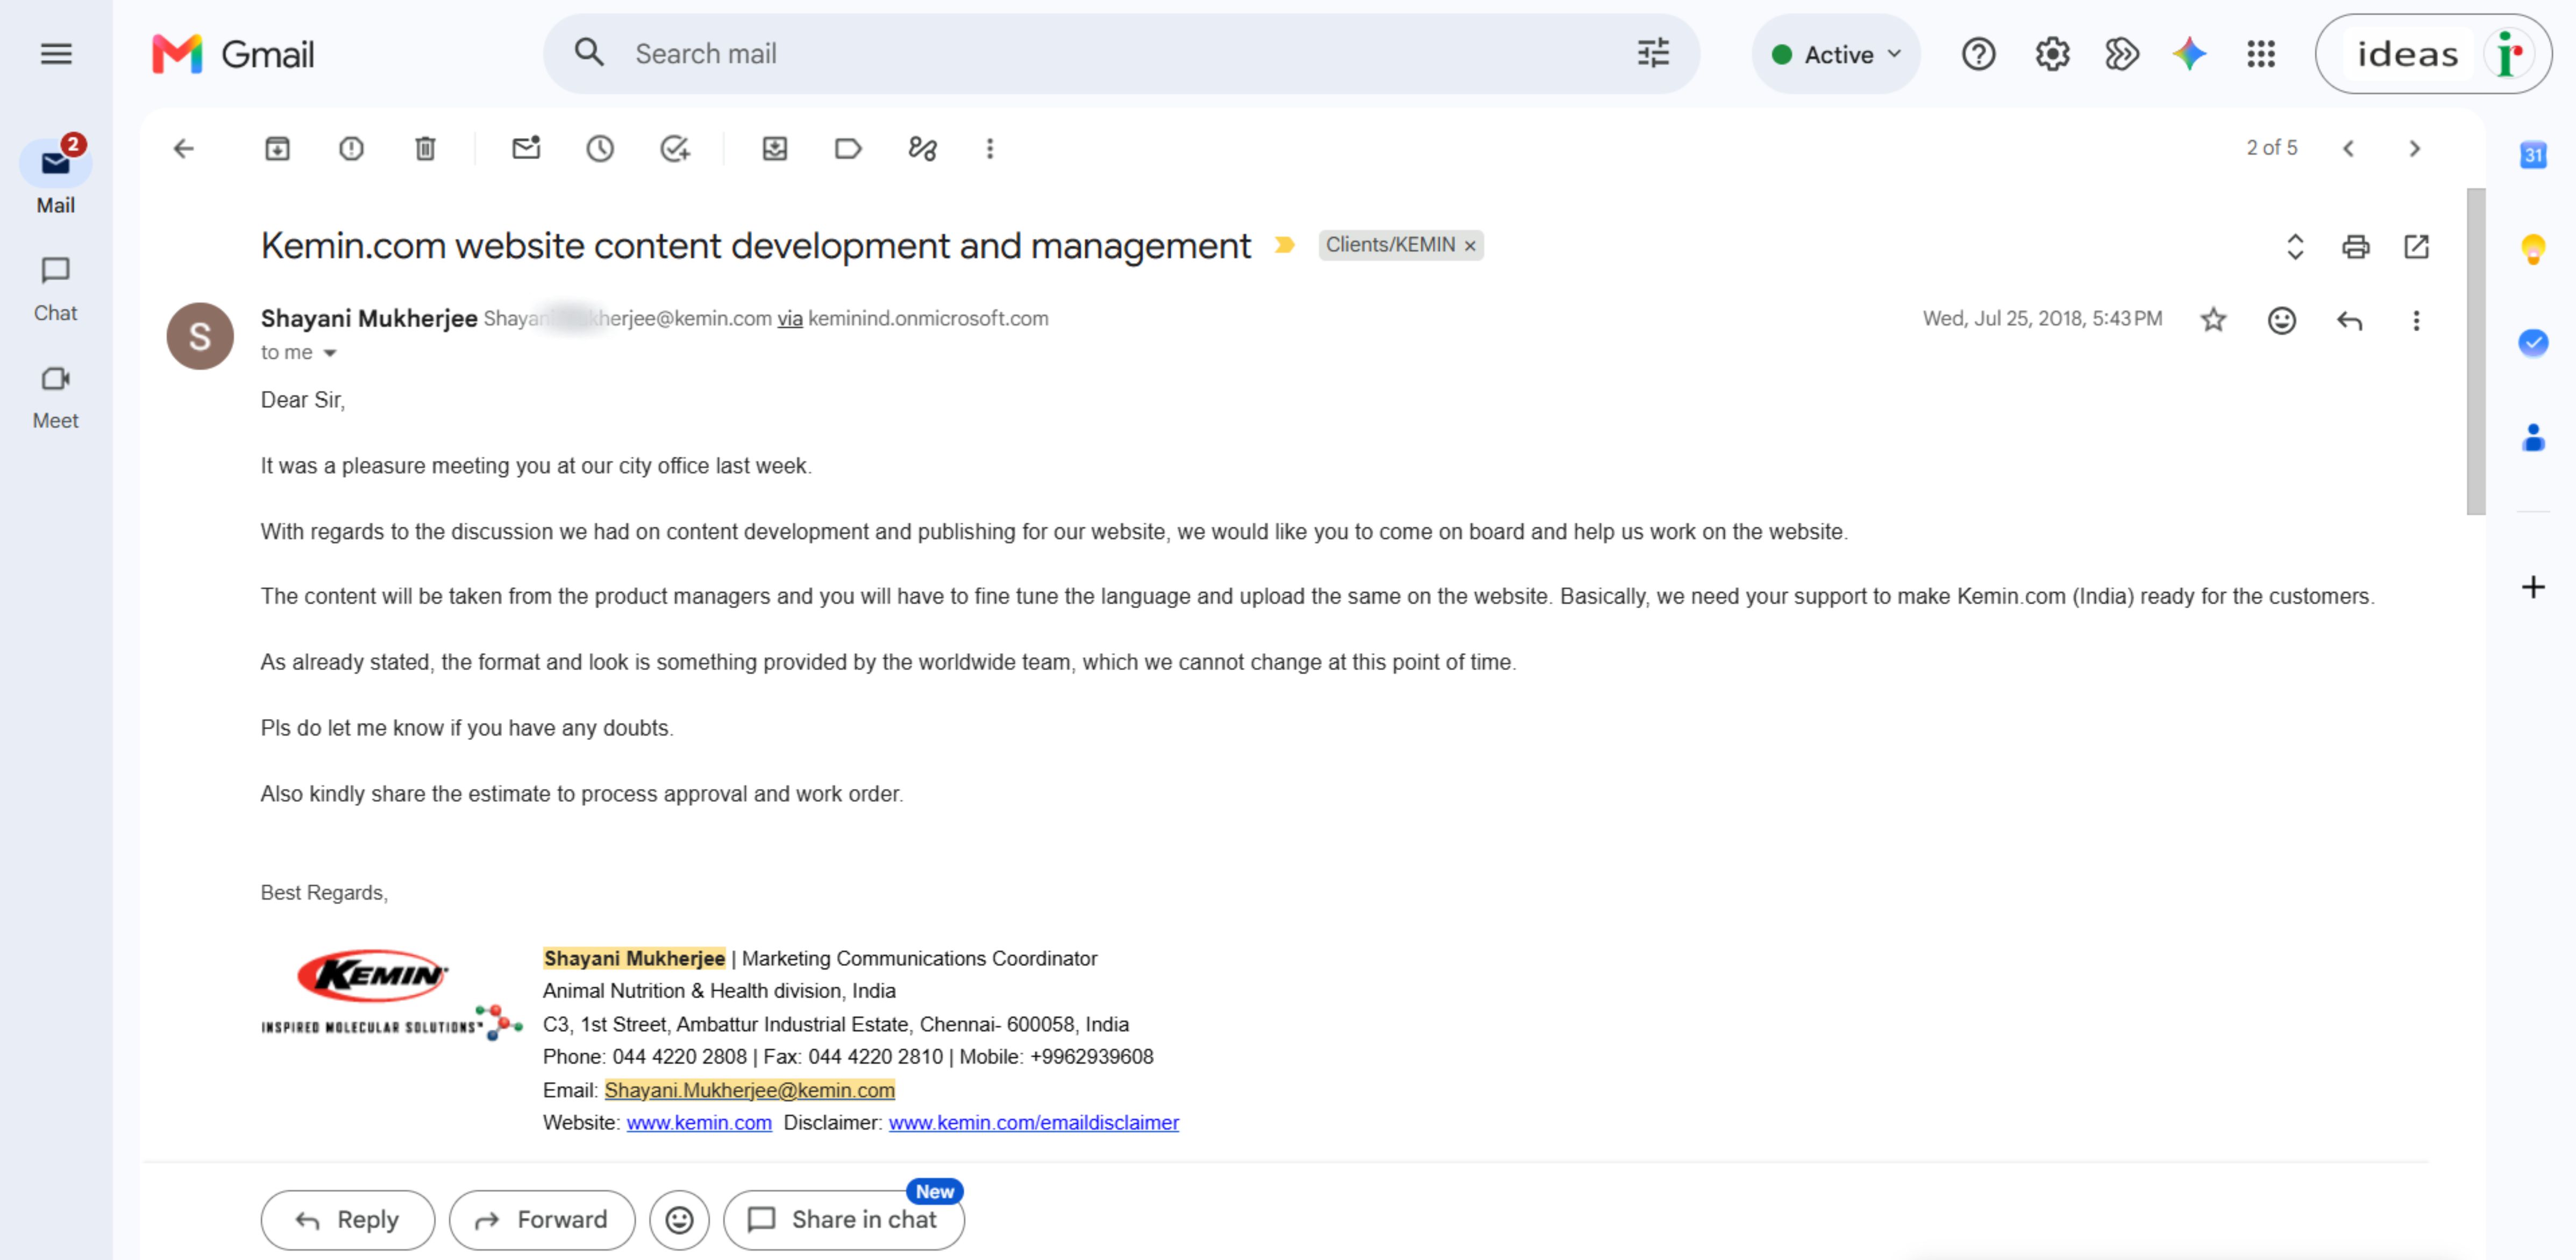Screen dimensions: 2576x1260
Task: Click Share in chat button
Action: point(843,1220)
